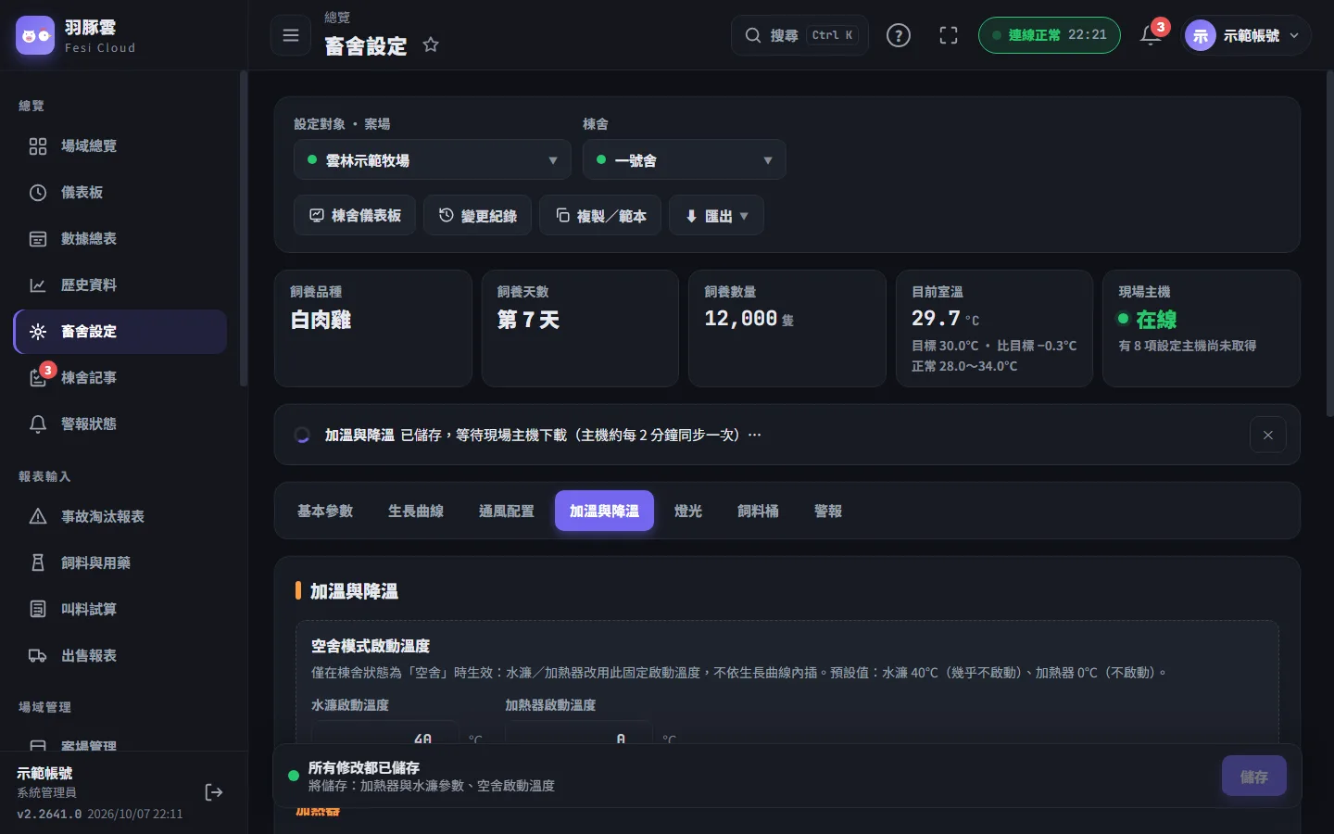Open 叫料試算 sidebar item

120,610
